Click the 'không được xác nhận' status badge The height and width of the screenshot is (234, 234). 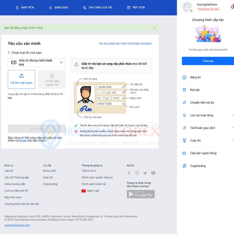point(208,9)
